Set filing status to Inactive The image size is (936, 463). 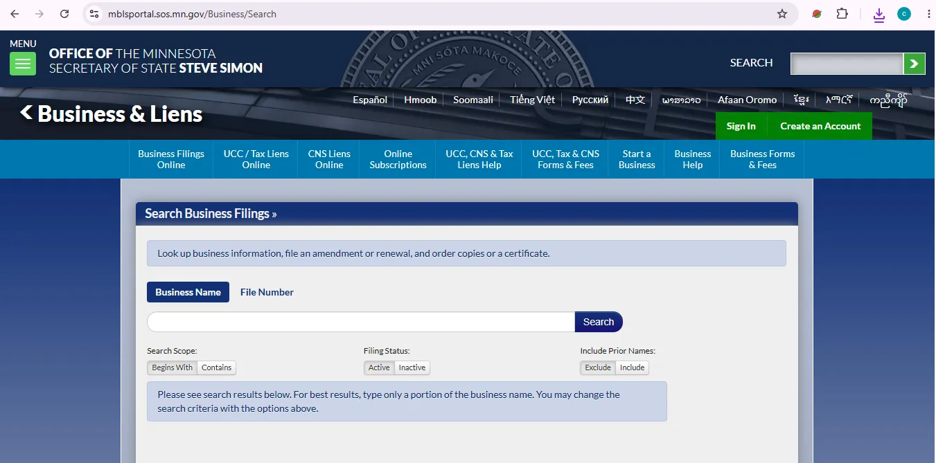tap(412, 367)
